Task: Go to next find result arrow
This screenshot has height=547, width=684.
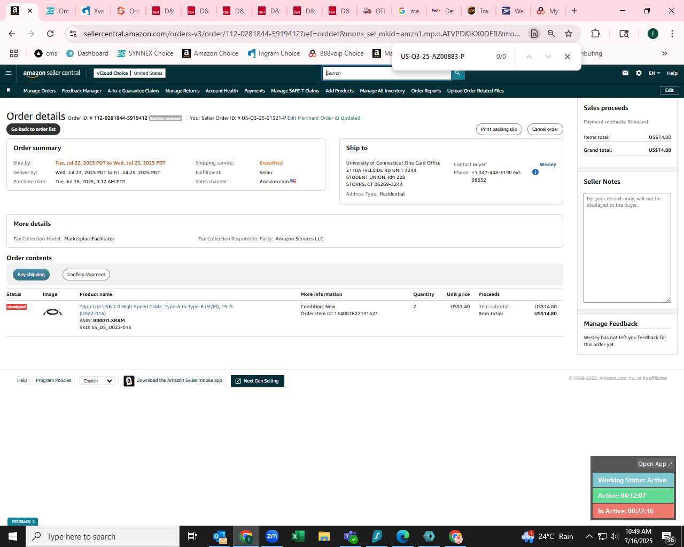Action: click(548, 57)
